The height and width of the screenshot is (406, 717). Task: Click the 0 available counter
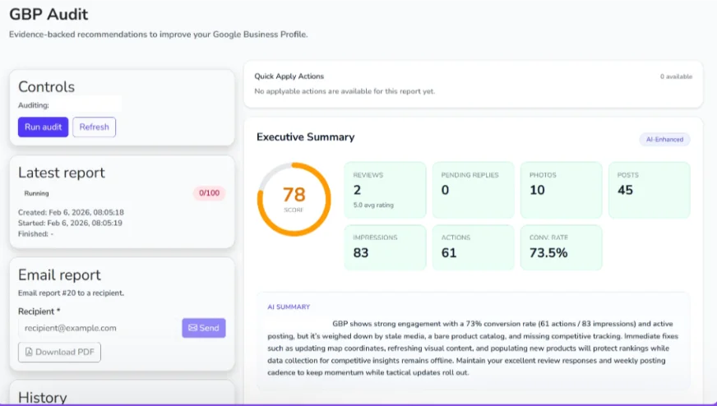pos(676,76)
